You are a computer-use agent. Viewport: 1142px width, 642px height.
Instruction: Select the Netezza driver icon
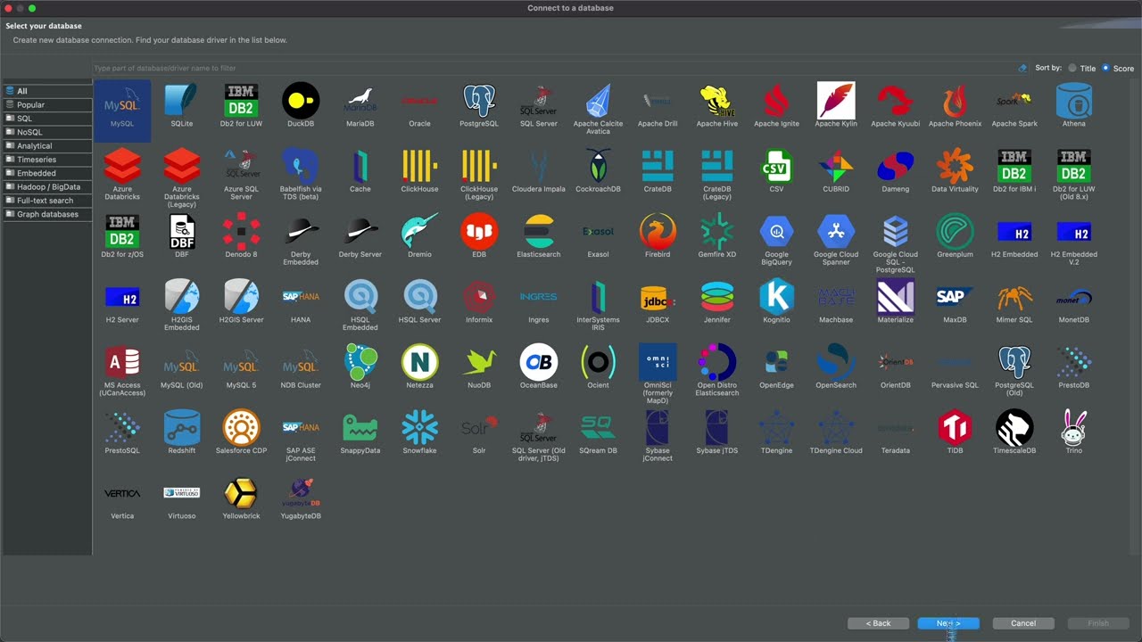[419, 366]
